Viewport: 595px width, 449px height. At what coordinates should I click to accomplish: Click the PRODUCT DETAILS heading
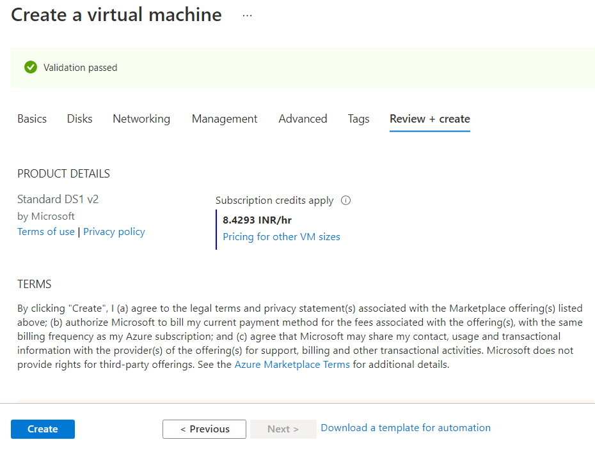(x=64, y=174)
